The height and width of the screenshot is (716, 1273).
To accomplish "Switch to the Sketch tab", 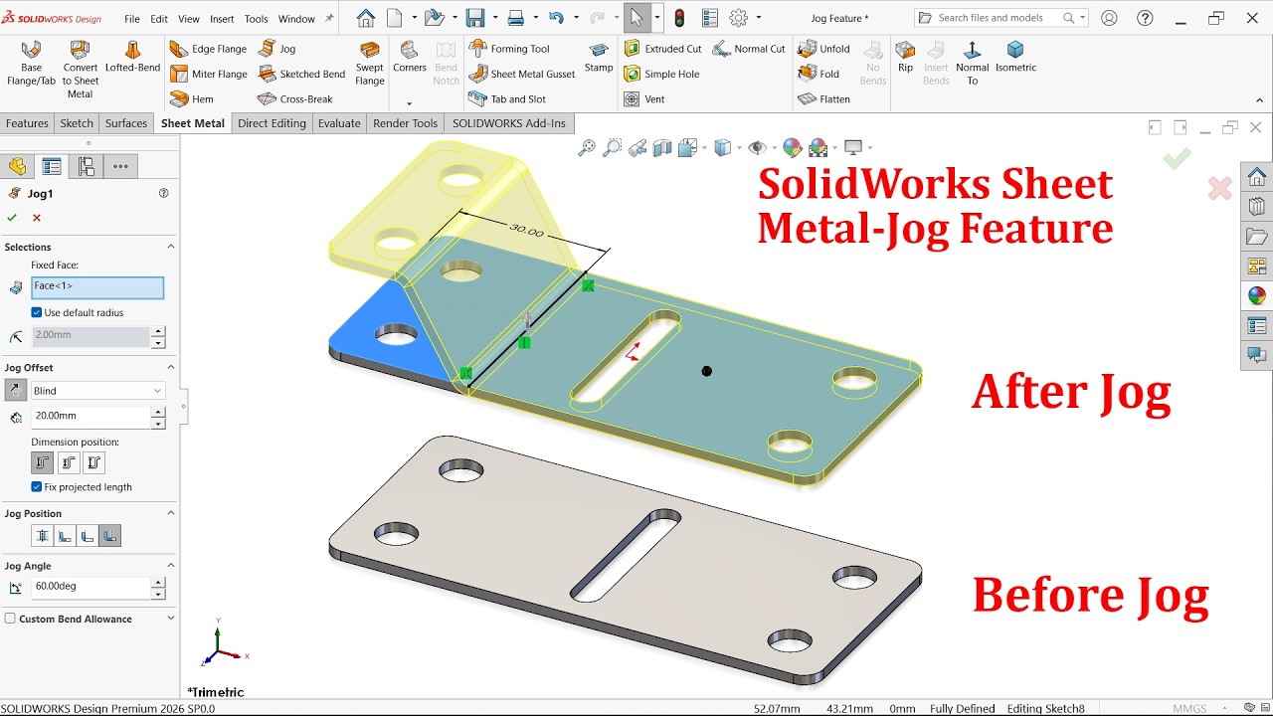I will tap(77, 123).
